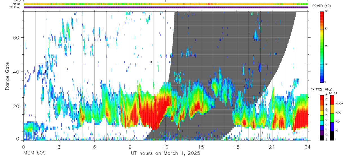Viewport: 346px width, 159px height.
Task: Click the POWER (dB) colorbar title
Action: 321,6
